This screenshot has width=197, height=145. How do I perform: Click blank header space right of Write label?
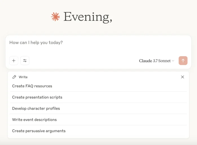(x=104, y=77)
